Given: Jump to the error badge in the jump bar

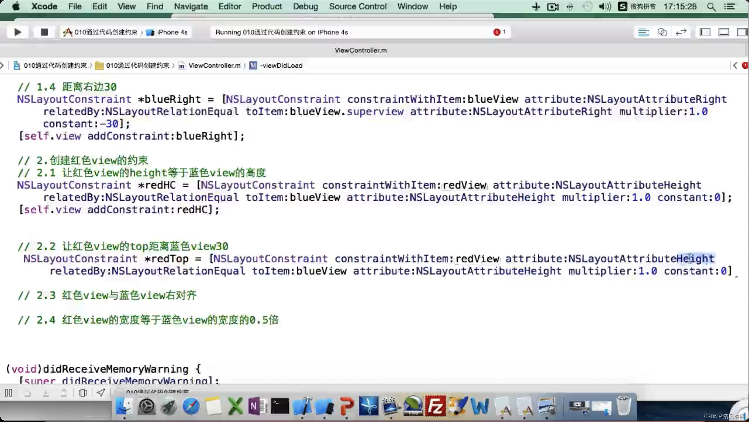Looking at the screenshot, I should click(745, 65).
